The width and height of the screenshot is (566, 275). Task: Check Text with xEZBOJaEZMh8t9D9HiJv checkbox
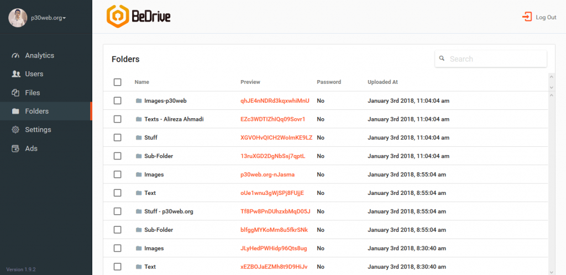[x=117, y=267]
